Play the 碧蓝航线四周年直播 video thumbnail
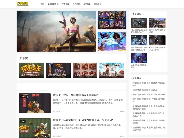Viewport: 184px width, 138px height. click(x=139, y=40)
